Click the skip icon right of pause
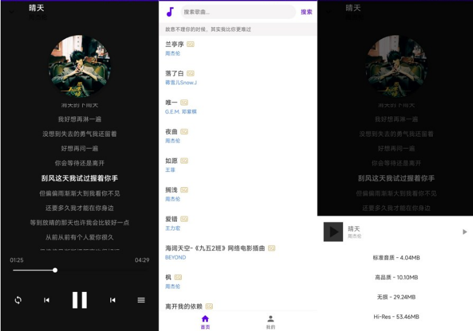Image resolution: width=473 pixels, height=331 pixels. [113, 300]
